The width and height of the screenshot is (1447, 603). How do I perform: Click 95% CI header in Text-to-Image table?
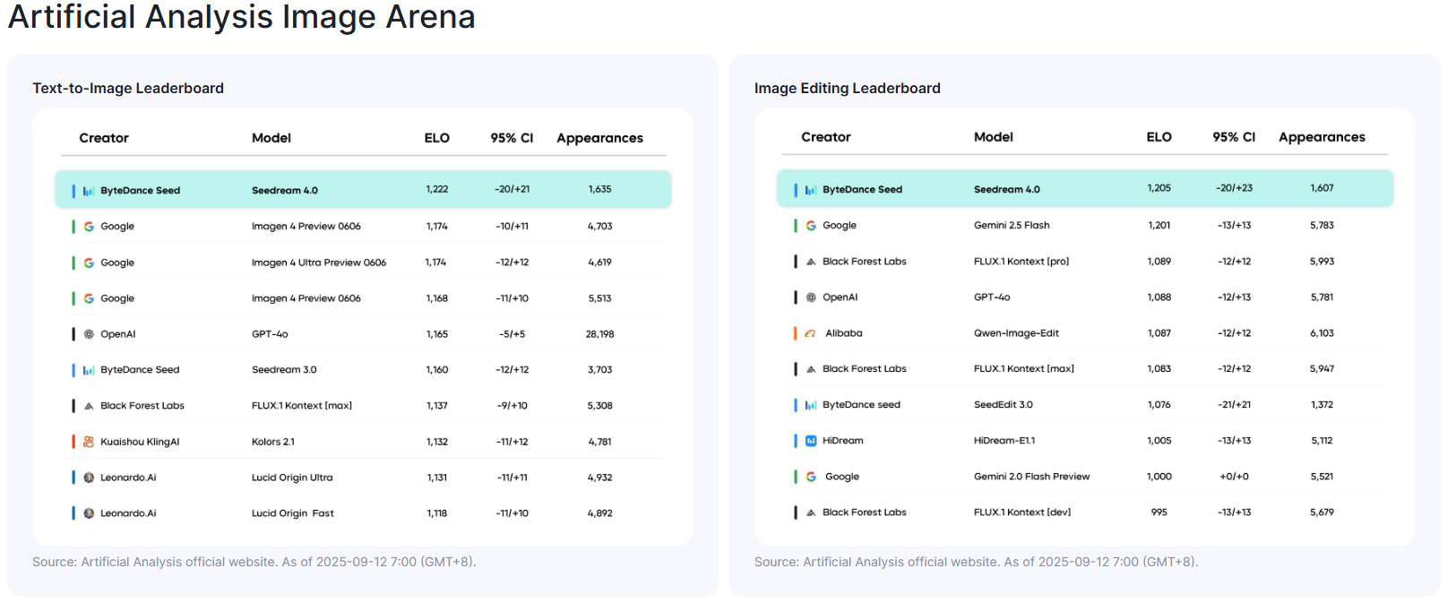coord(512,138)
